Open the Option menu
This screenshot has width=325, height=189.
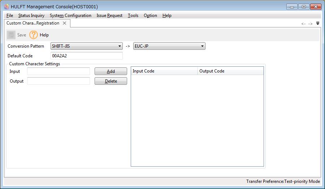pos(150,16)
